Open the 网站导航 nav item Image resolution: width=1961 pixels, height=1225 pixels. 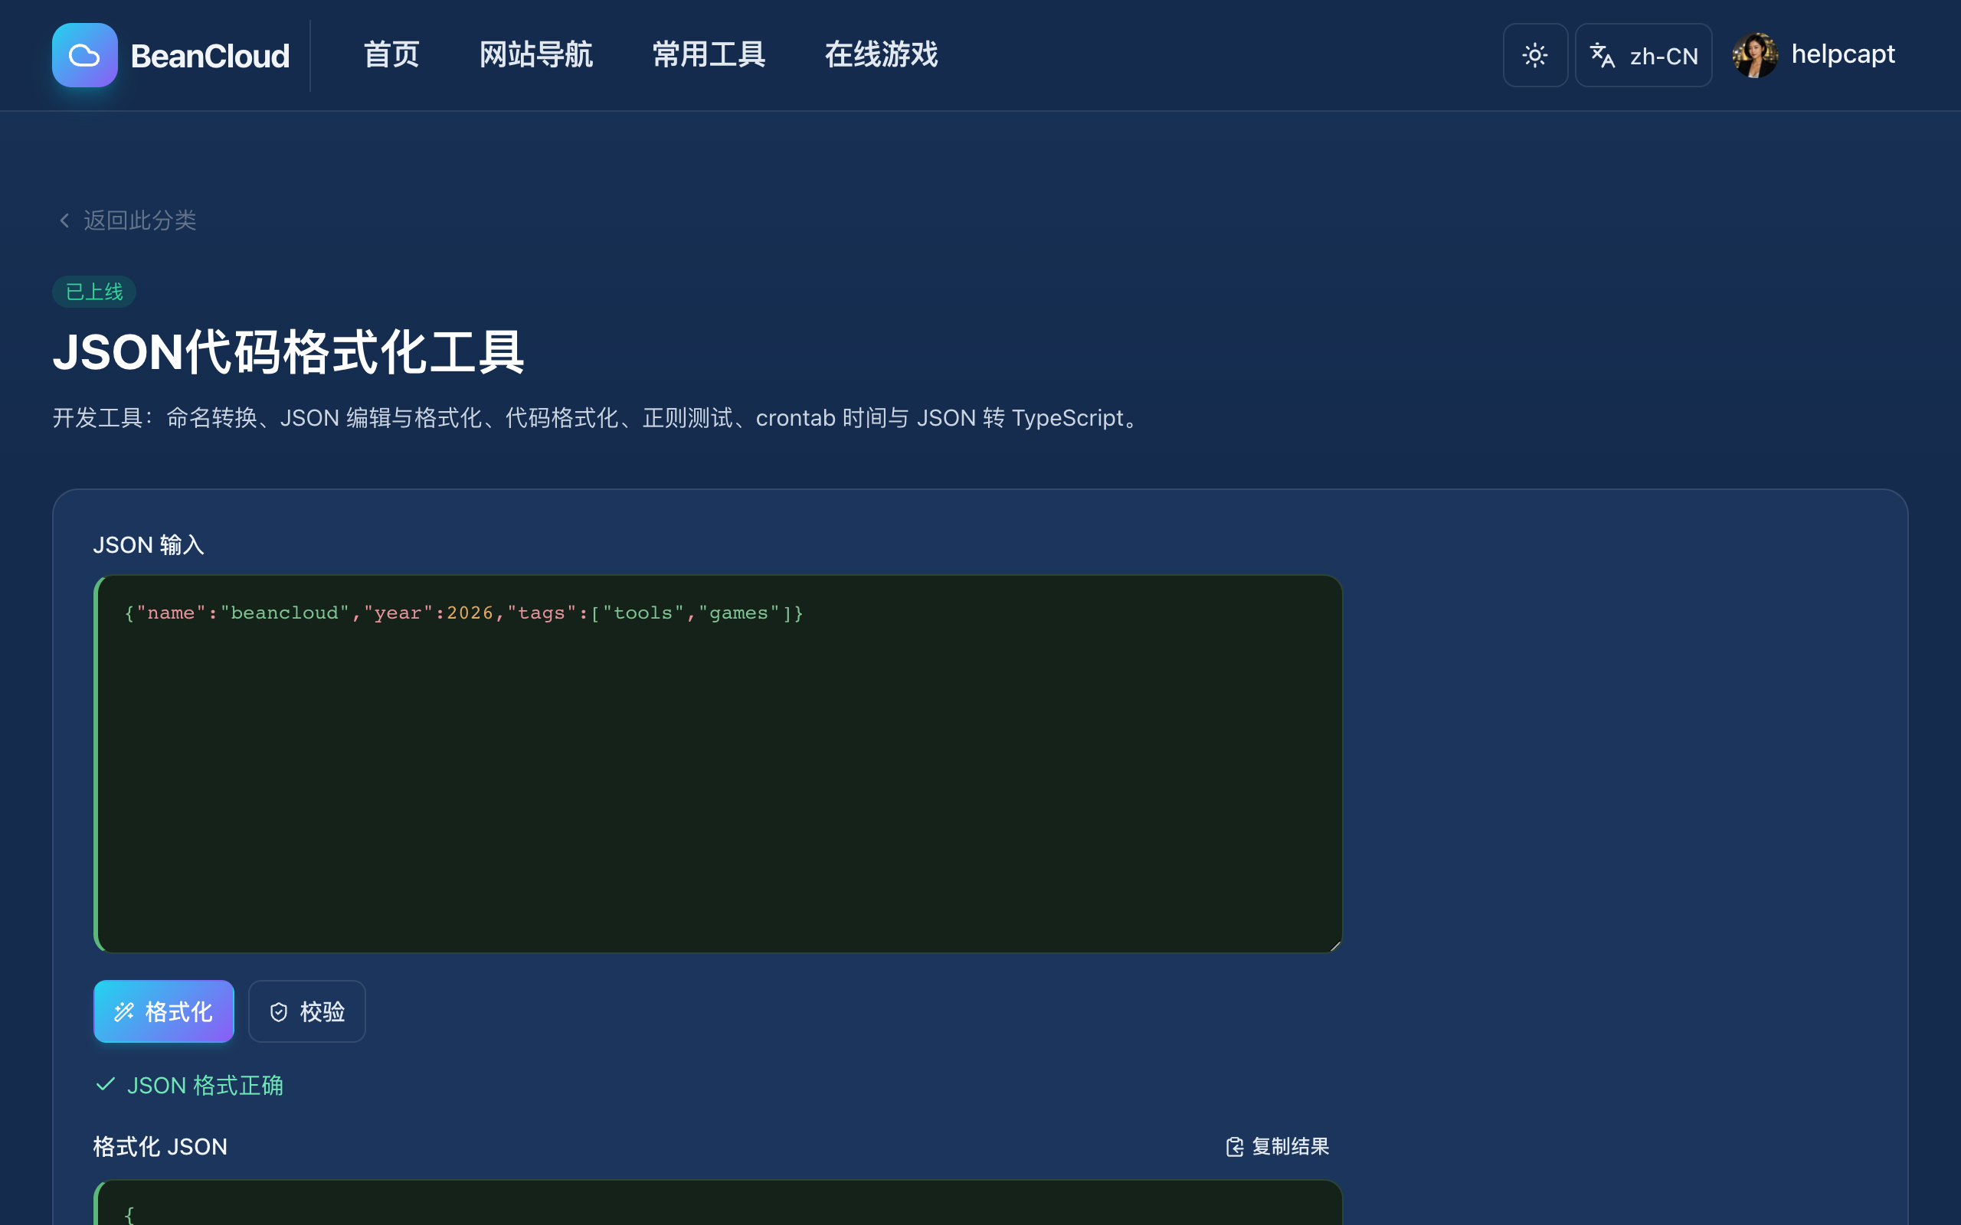(x=535, y=55)
